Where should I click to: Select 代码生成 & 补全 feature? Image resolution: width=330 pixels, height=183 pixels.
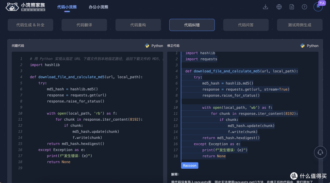click(x=30, y=25)
